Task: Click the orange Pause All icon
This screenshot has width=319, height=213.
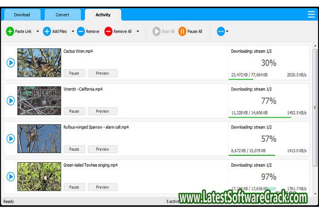Action: (182, 32)
